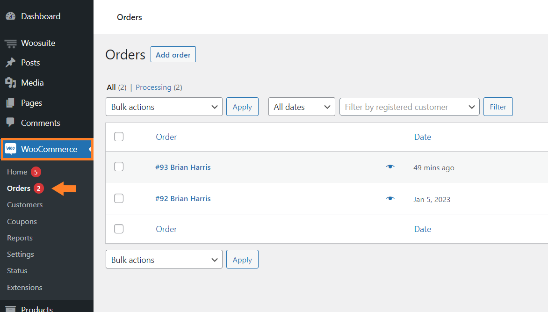
Task: Click the Media library icon
Action: pyautogui.click(x=10, y=83)
